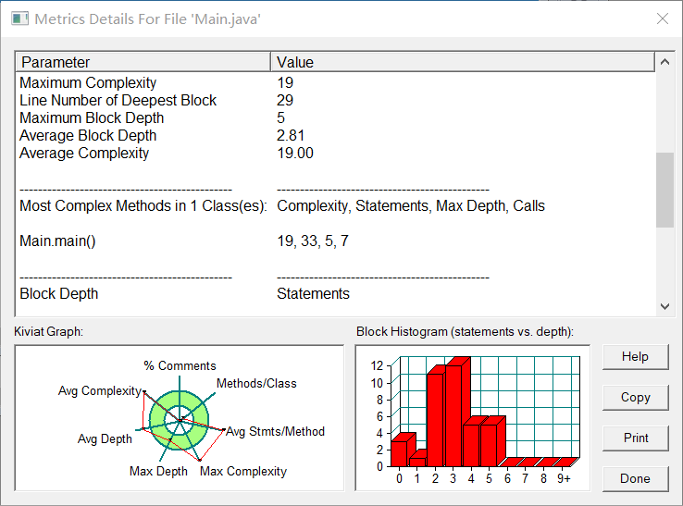Click Complexity, Statements, Max Depth, Calls text
Screen dimensions: 683x506
pyautogui.click(x=411, y=205)
